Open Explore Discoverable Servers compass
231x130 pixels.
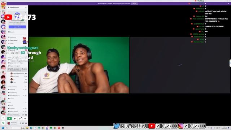(3, 123)
